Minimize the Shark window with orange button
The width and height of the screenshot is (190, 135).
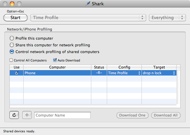pyautogui.click(x=12, y=4)
